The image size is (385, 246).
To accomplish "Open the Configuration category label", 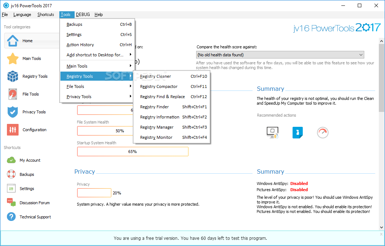I will (x=34, y=130).
